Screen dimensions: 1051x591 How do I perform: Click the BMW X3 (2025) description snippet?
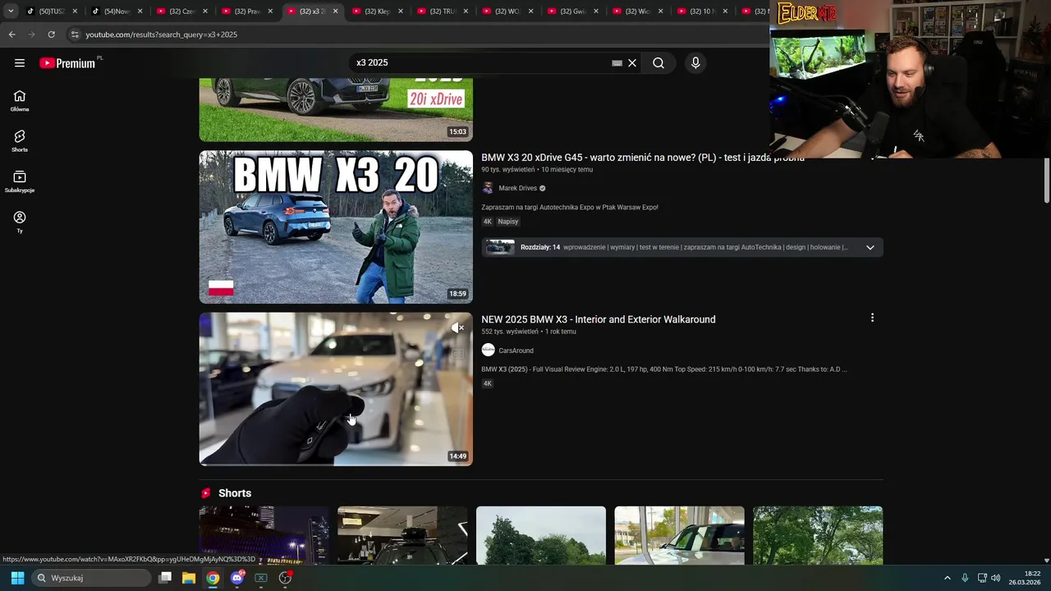coord(664,369)
